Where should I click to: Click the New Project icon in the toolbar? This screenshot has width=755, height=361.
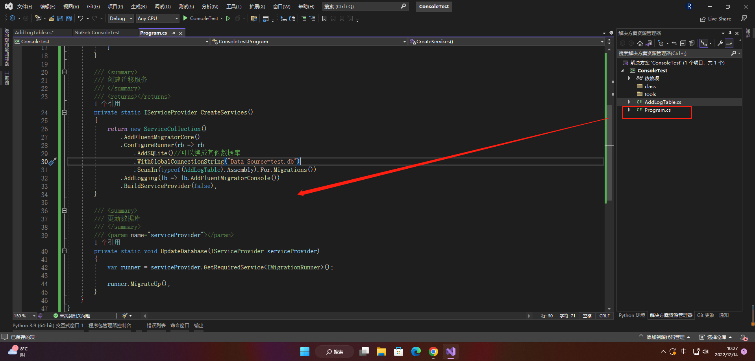tap(38, 18)
